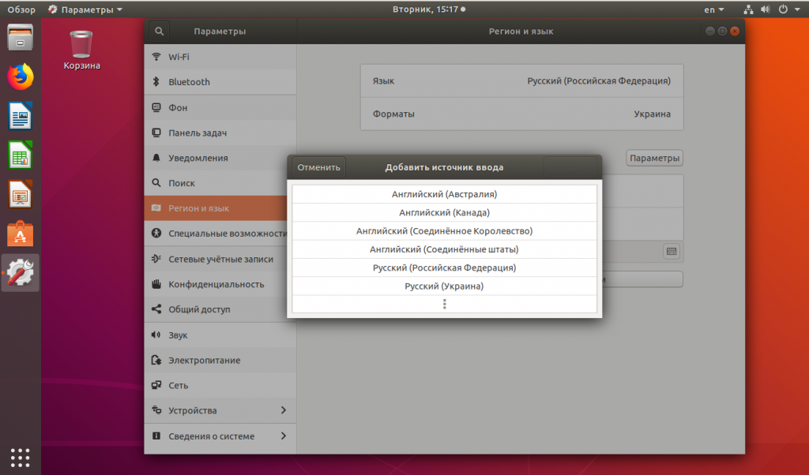
Task: Click Общий доступ label in sidebar
Action: (x=199, y=309)
